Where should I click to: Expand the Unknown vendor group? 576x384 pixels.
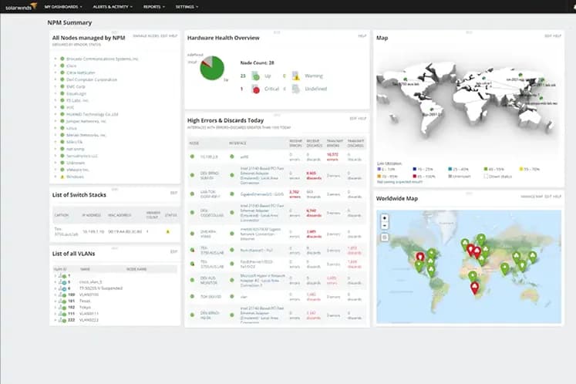[x=56, y=163]
